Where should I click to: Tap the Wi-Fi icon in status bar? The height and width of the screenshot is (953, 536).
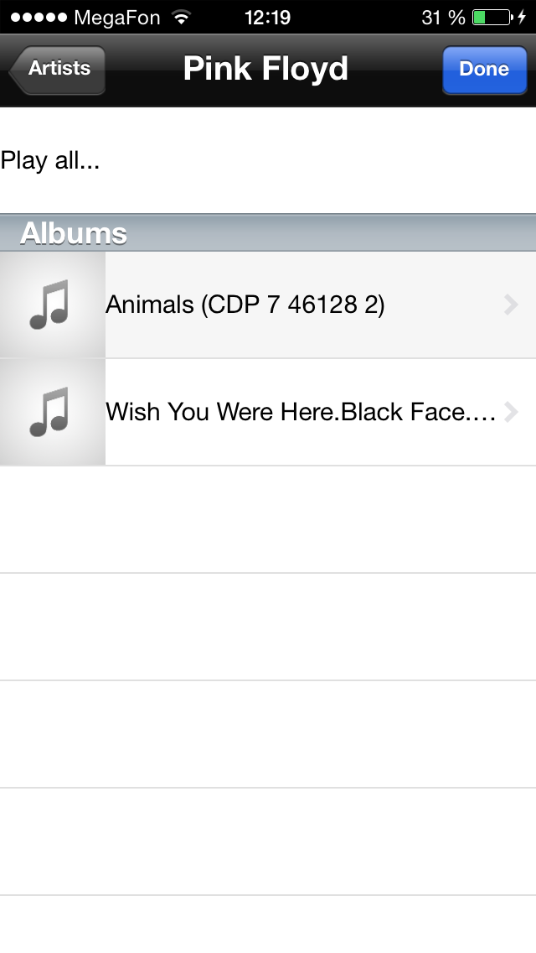click(x=180, y=18)
